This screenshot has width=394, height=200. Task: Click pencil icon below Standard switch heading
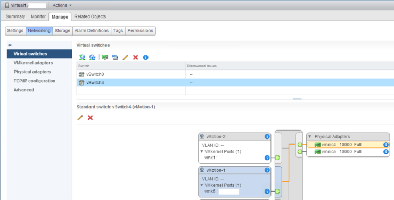[x=80, y=118]
